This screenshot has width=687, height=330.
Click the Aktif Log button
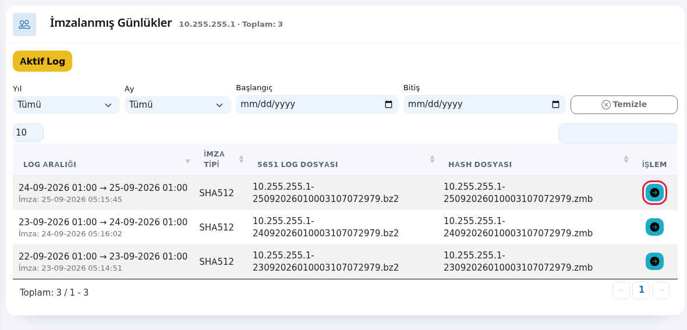coord(43,61)
